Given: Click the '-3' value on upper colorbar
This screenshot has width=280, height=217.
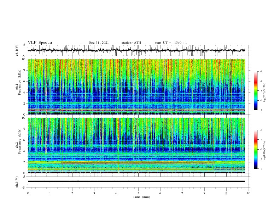Looking at the screenshot, I should click(261, 71).
